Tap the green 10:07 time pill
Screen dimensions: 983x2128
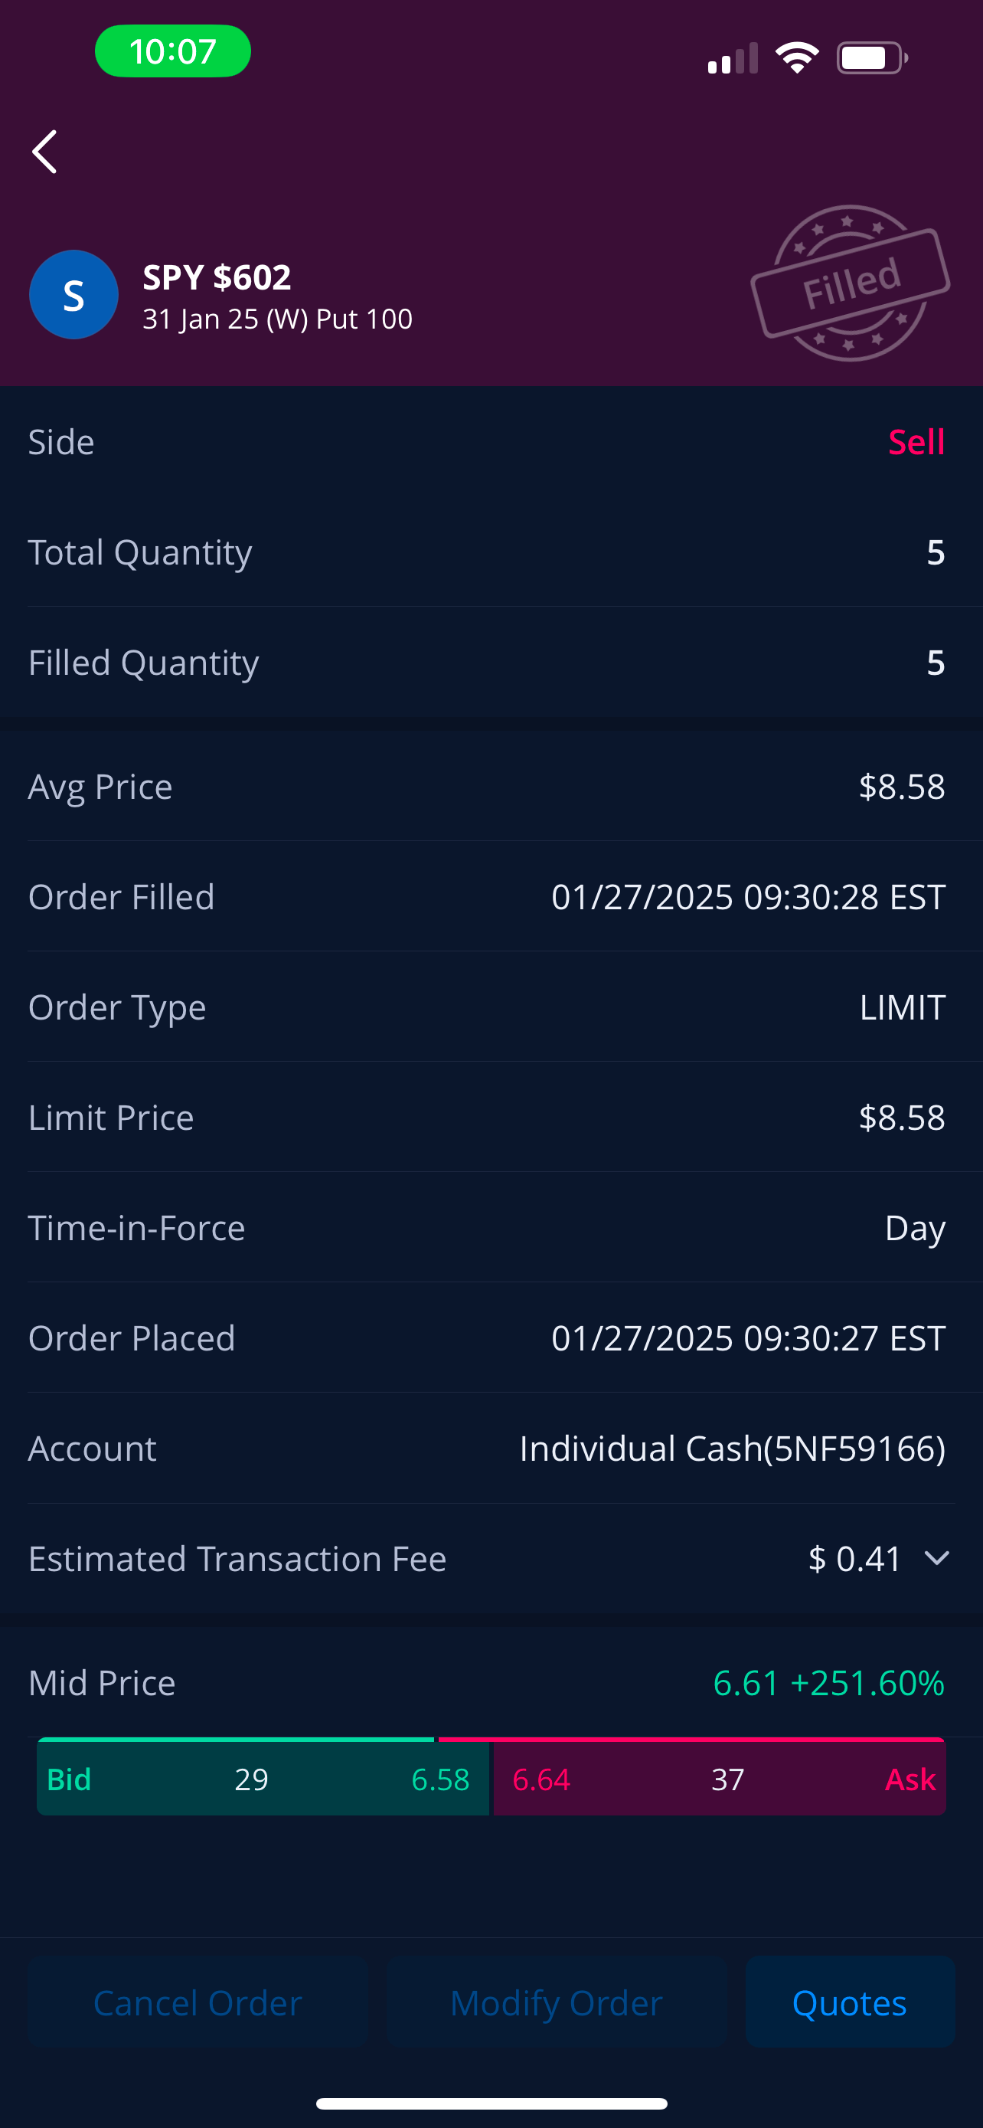pos(173,51)
